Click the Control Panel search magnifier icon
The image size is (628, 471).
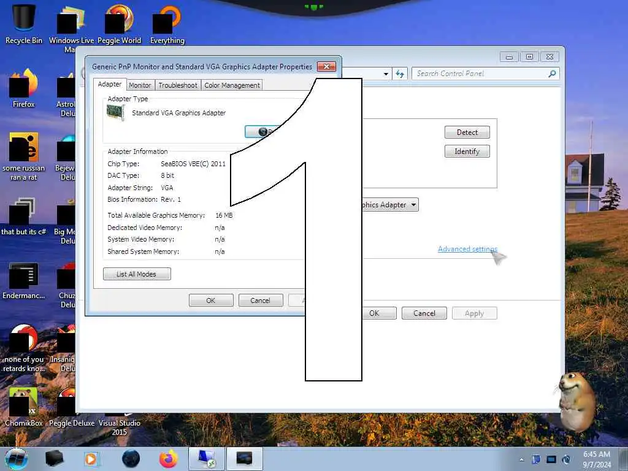(553, 74)
